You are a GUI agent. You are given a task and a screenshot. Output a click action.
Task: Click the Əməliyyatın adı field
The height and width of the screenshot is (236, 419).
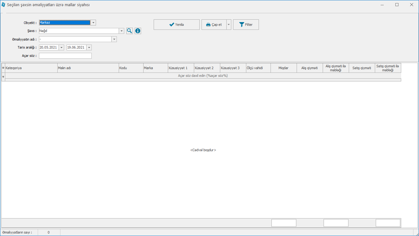[x=75, y=39]
